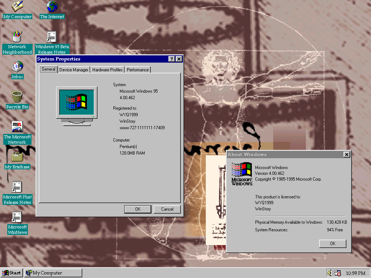Open the Performance tab
The image size is (371, 278).
point(138,69)
